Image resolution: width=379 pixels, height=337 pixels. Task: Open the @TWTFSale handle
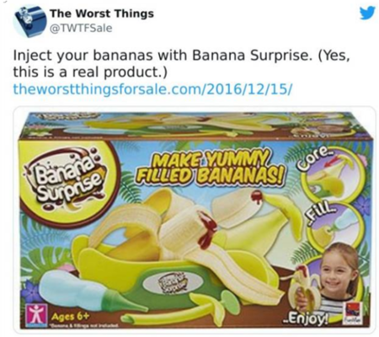(81, 28)
